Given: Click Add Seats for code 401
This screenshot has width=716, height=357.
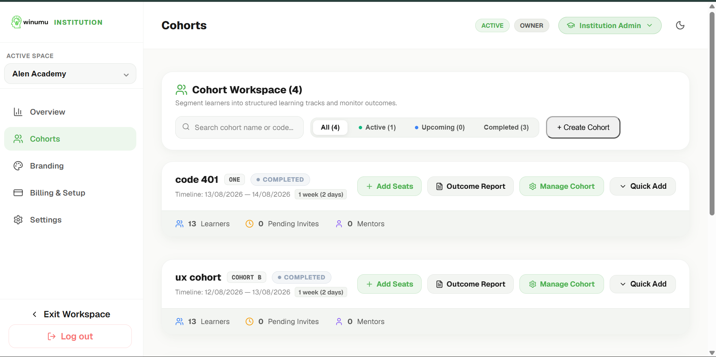Looking at the screenshot, I should (389, 186).
